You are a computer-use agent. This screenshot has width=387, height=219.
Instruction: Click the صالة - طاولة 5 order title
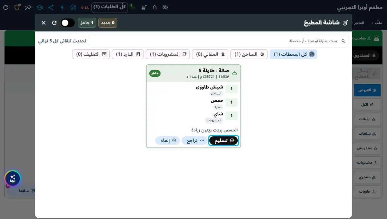pos(214,70)
